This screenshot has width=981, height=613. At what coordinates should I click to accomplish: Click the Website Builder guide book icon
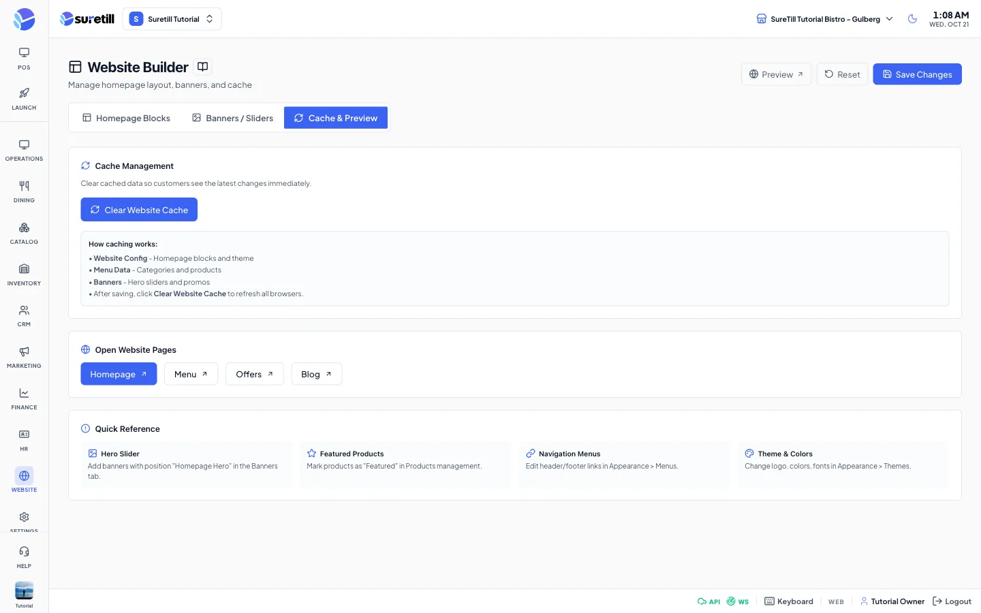click(202, 67)
